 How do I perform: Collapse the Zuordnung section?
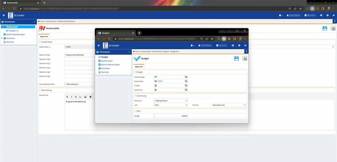click(135, 96)
